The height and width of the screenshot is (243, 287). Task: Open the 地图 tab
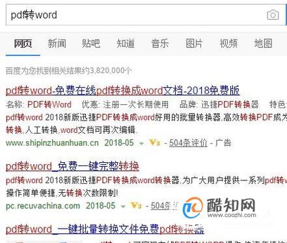click(263, 44)
